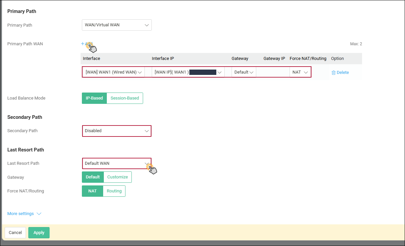The image size is (405, 246).
Task: Click chevron arrow of Interface IP selector
Action: (220, 72)
